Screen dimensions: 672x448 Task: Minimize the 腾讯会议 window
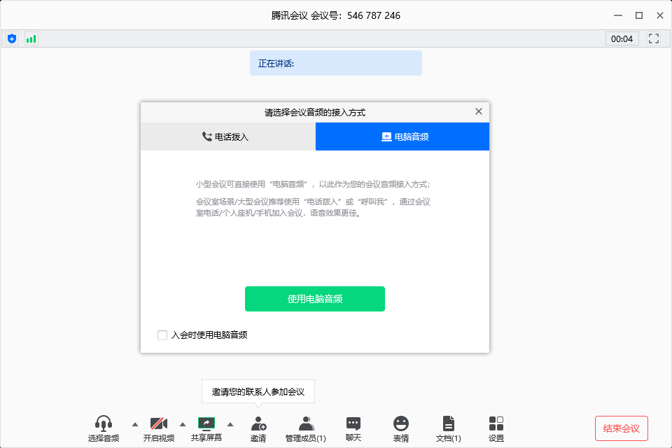coord(618,15)
